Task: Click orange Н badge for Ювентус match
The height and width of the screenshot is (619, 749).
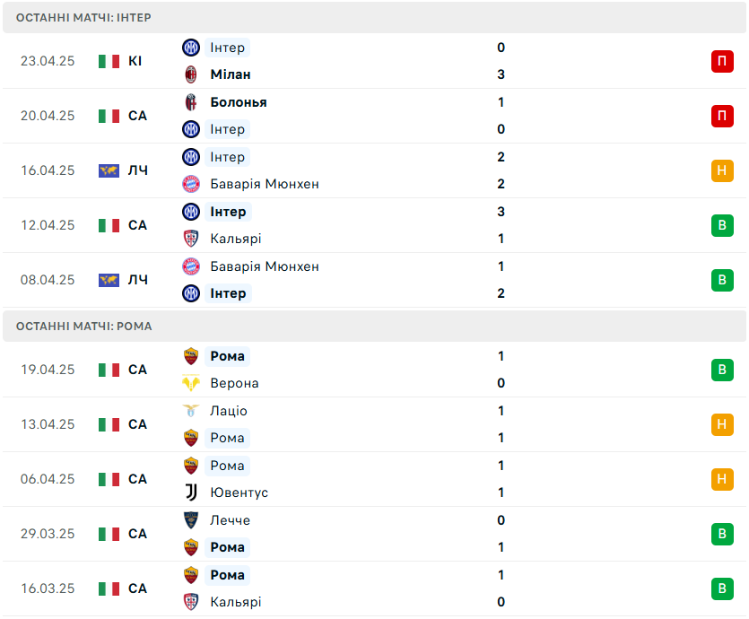Action: pos(722,479)
